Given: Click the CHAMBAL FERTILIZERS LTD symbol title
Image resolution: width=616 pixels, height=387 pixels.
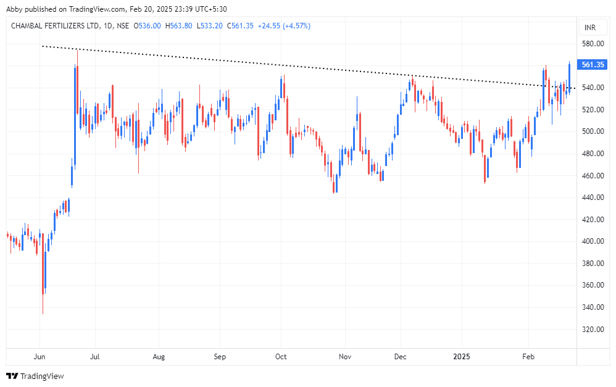Looking at the screenshot, I should [55, 26].
